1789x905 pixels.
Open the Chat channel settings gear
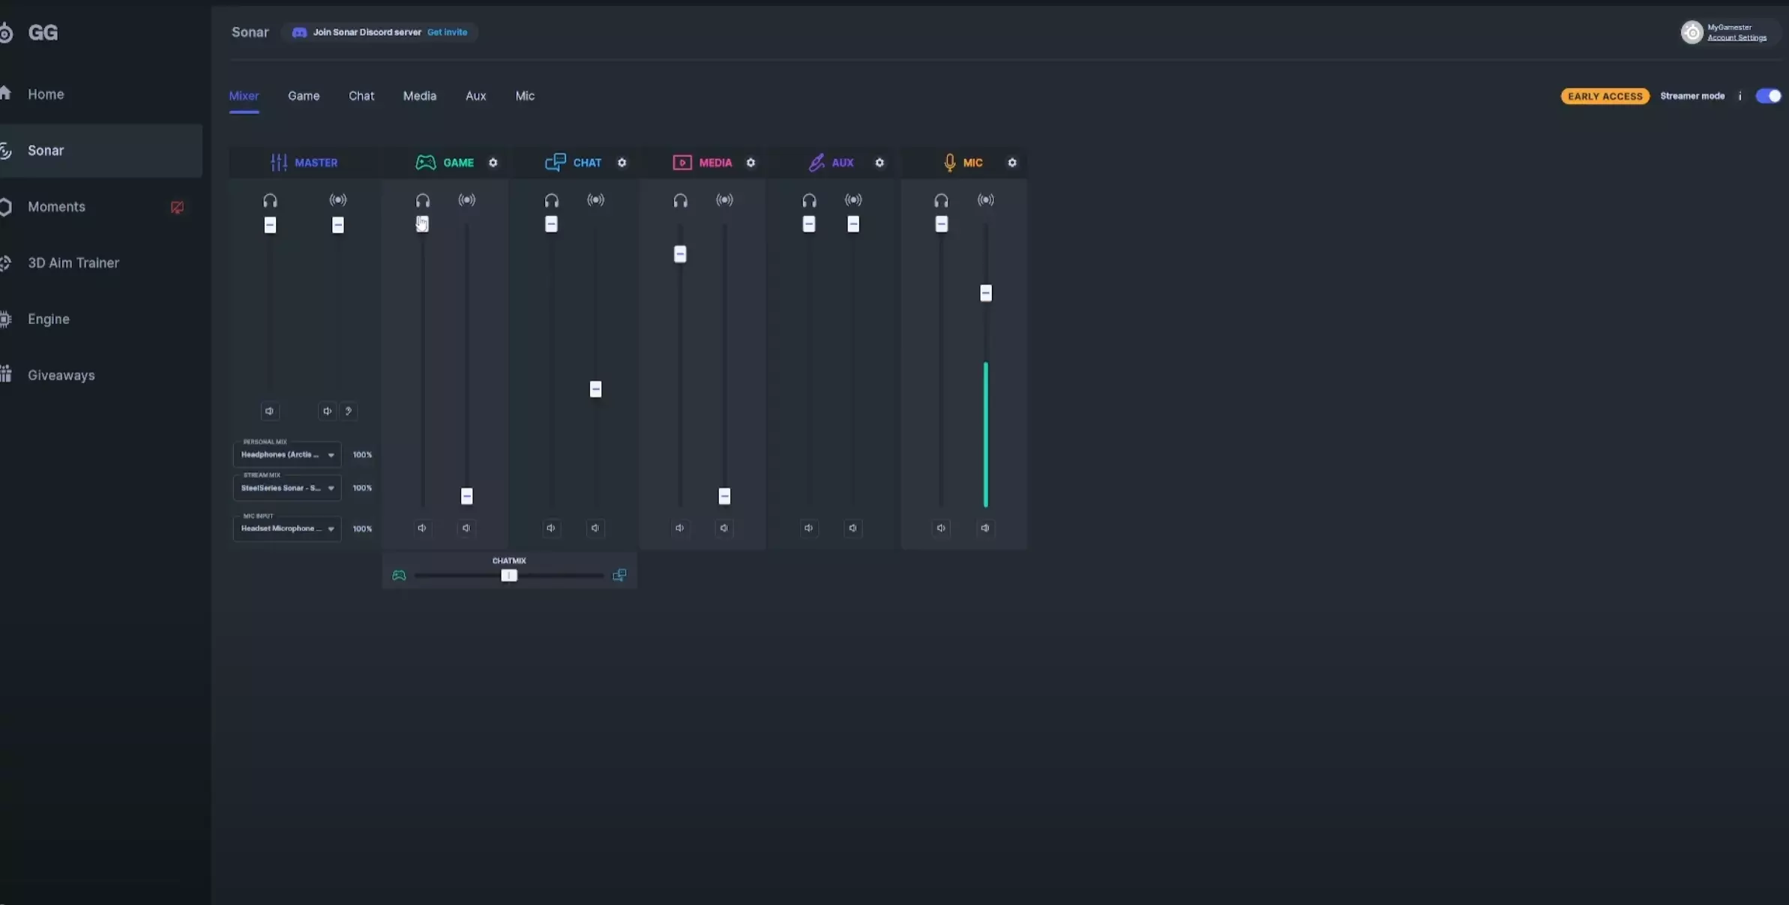(x=622, y=163)
